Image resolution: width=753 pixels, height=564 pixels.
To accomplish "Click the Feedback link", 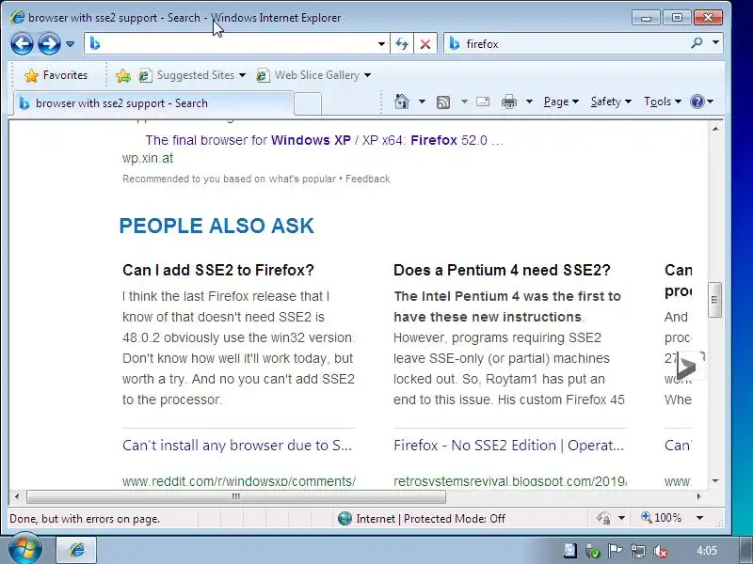I will (368, 179).
